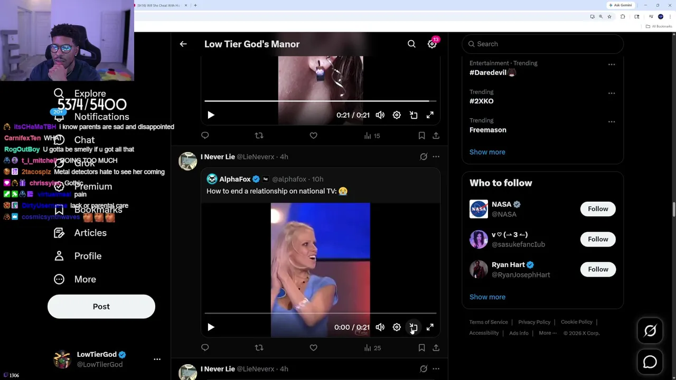The width and height of the screenshot is (676, 380).
Task: Expand the More footer links menu
Action: coord(548,333)
